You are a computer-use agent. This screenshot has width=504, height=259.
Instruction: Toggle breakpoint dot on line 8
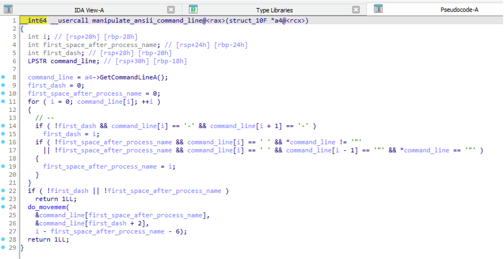click(3, 77)
